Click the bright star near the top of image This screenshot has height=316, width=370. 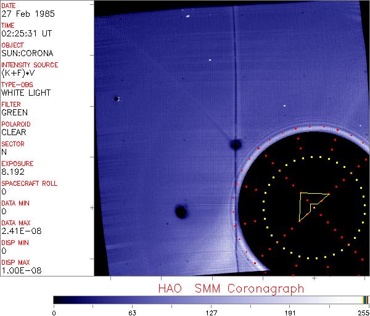[187, 17]
